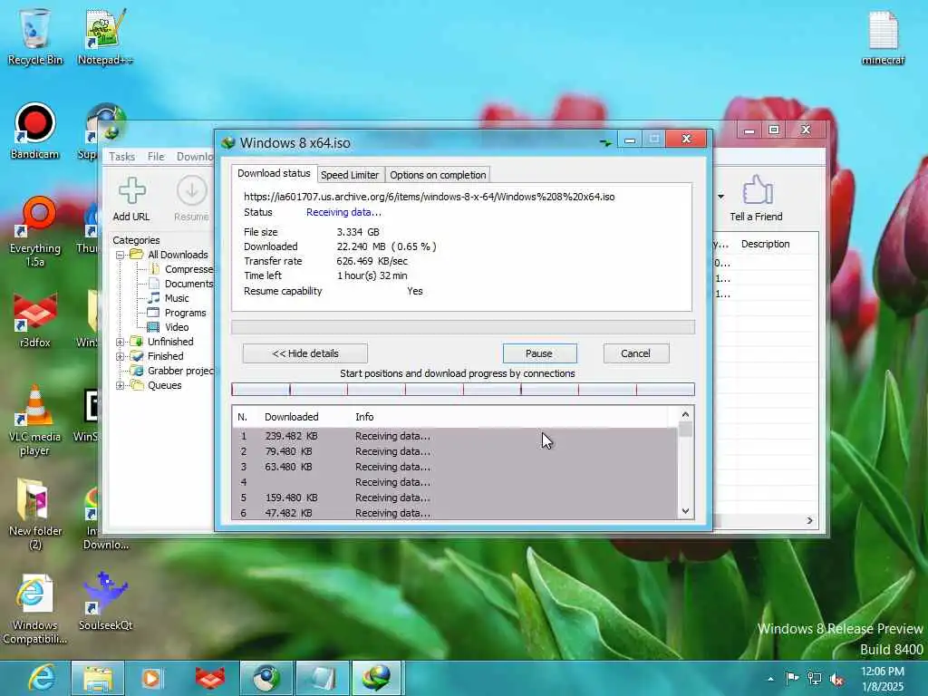
Task: Click the main download progress bar
Action: click(x=463, y=327)
